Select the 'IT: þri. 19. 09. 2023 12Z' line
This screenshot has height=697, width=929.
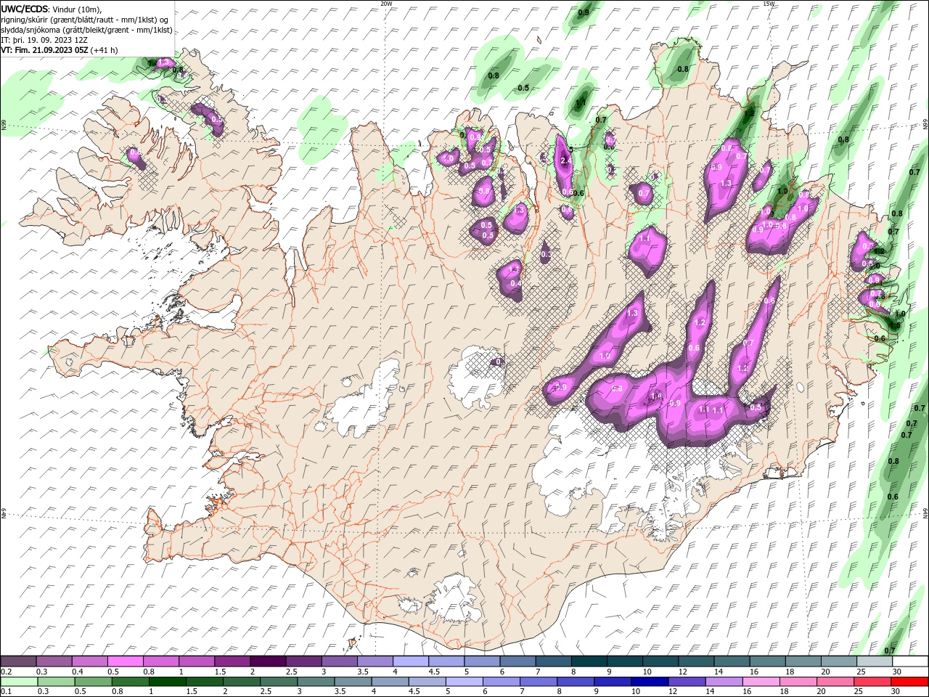pos(44,40)
